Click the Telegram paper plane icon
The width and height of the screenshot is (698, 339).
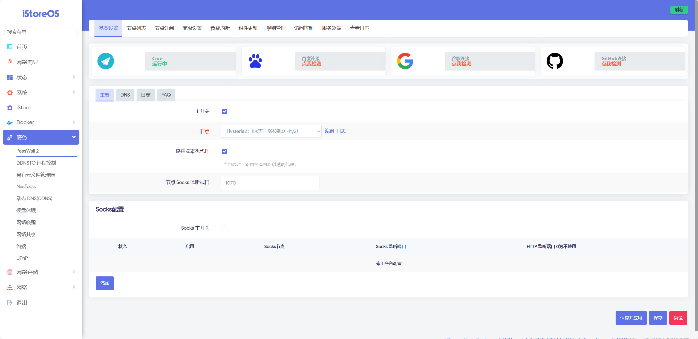(x=106, y=61)
